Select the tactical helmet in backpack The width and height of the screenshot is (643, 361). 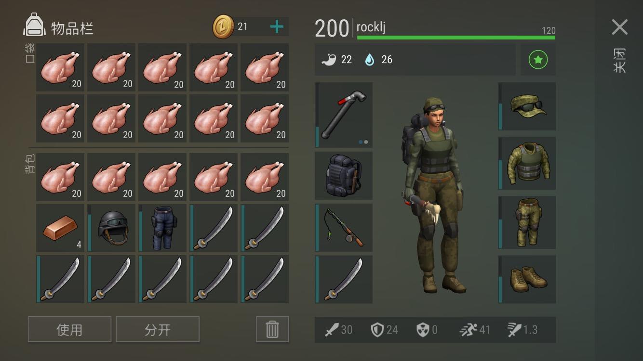111,228
